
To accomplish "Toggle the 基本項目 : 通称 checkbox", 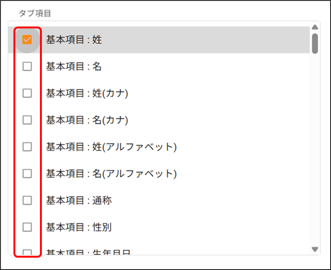I will (x=27, y=201).
